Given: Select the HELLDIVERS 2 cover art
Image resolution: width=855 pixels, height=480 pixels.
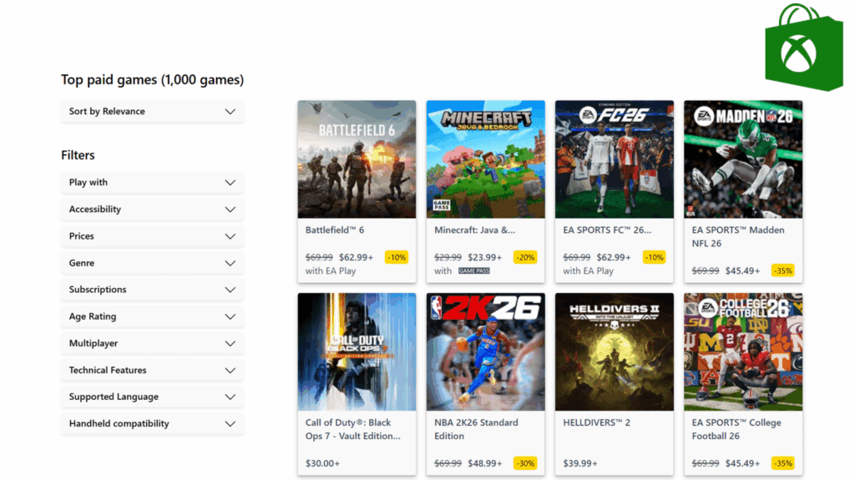Looking at the screenshot, I should coord(614,351).
